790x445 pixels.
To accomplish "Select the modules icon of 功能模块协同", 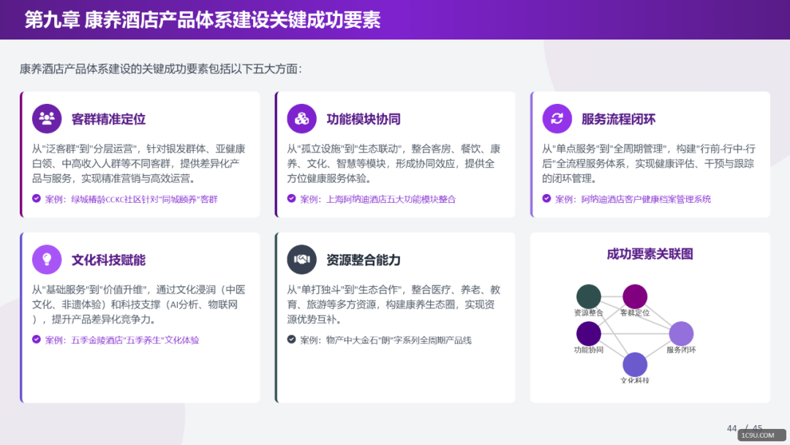I will pos(302,118).
